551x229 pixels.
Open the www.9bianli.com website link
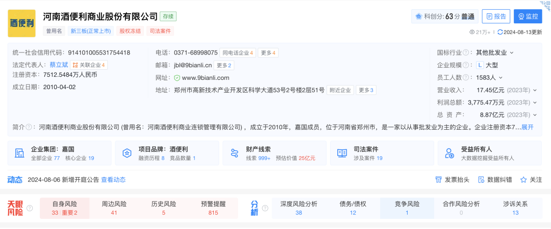coord(205,78)
